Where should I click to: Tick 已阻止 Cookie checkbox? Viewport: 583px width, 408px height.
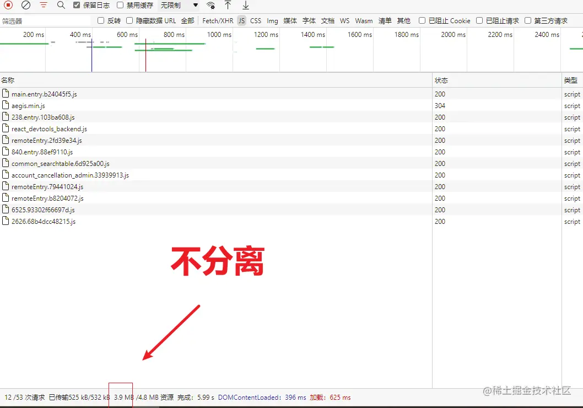[422, 20]
